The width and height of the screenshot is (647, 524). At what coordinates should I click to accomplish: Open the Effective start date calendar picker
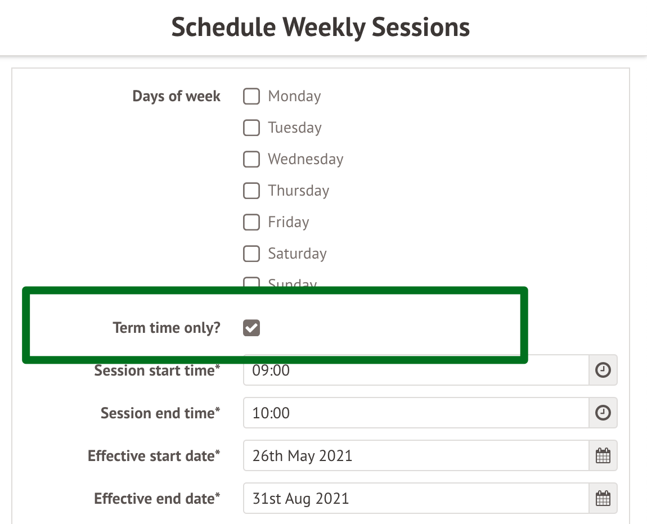(x=603, y=455)
